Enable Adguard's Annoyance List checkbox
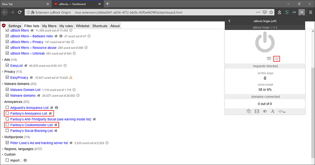Image resolution: width=315 pixels, height=165 pixels. point(7,107)
